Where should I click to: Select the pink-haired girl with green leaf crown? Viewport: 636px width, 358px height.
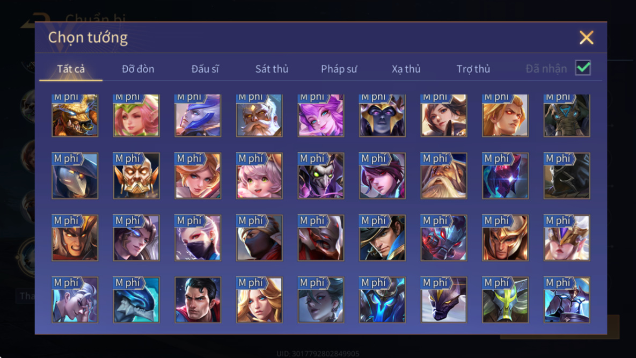(x=136, y=115)
